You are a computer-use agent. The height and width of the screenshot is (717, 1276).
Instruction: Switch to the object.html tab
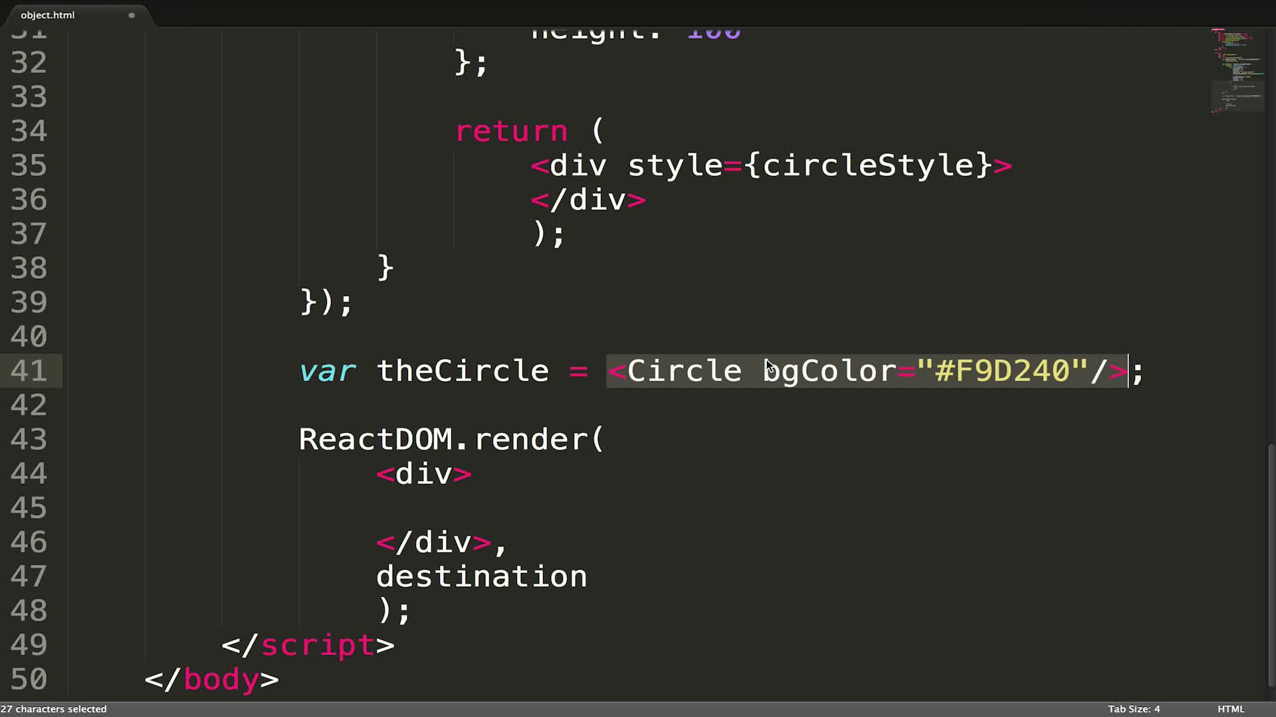click(x=48, y=15)
